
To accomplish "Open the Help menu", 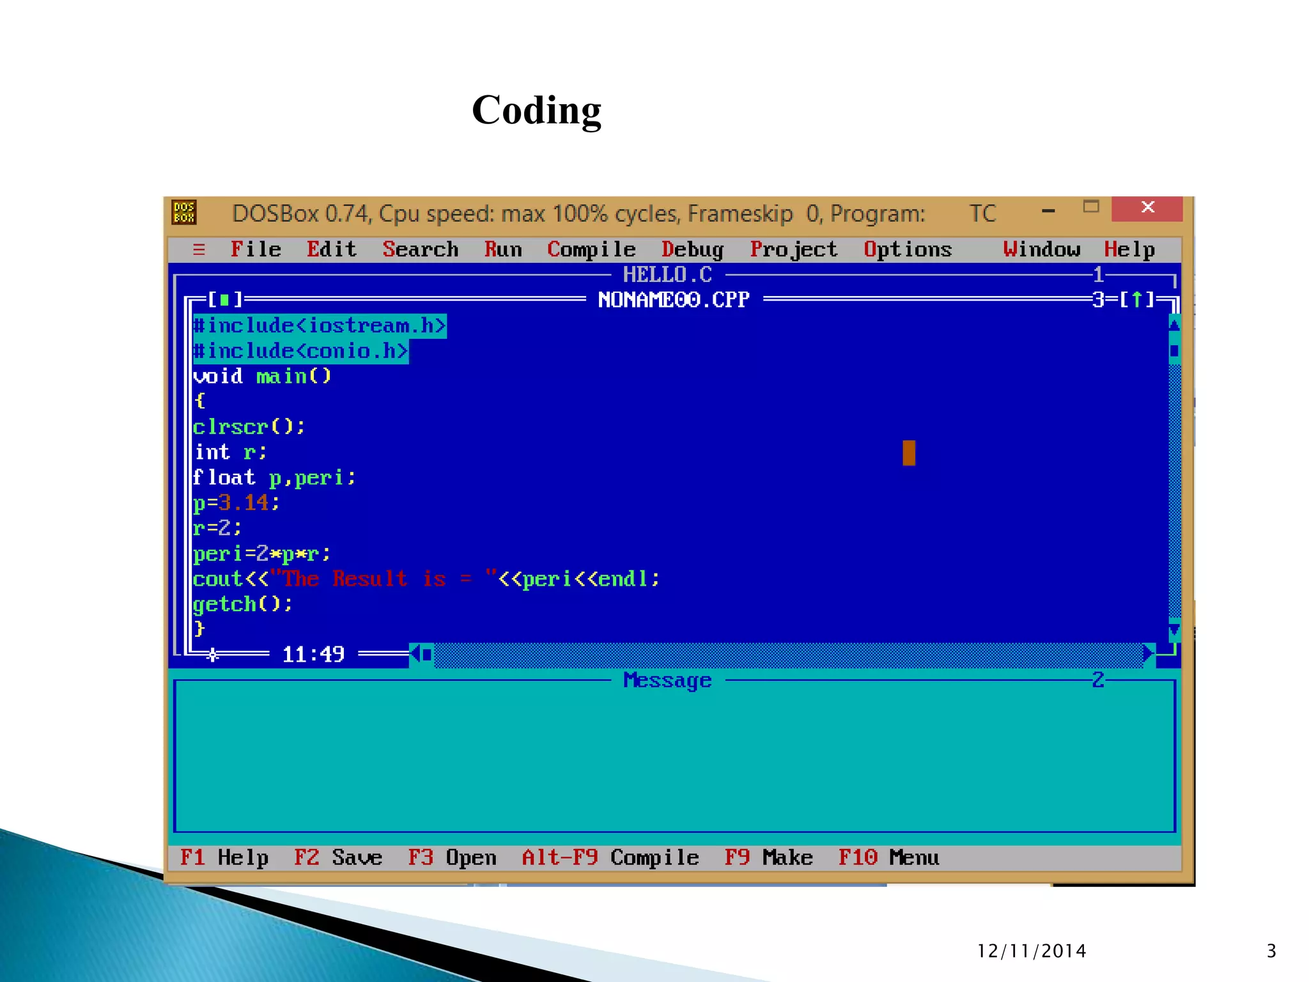I will pyautogui.click(x=1129, y=249).
